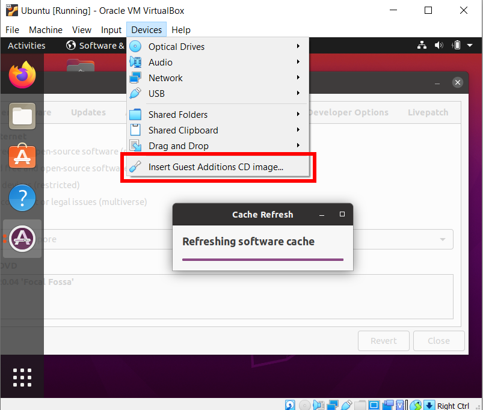Maximize the Cache Refresh dialog
The image size is (483, 410).
tap(342, 214)
